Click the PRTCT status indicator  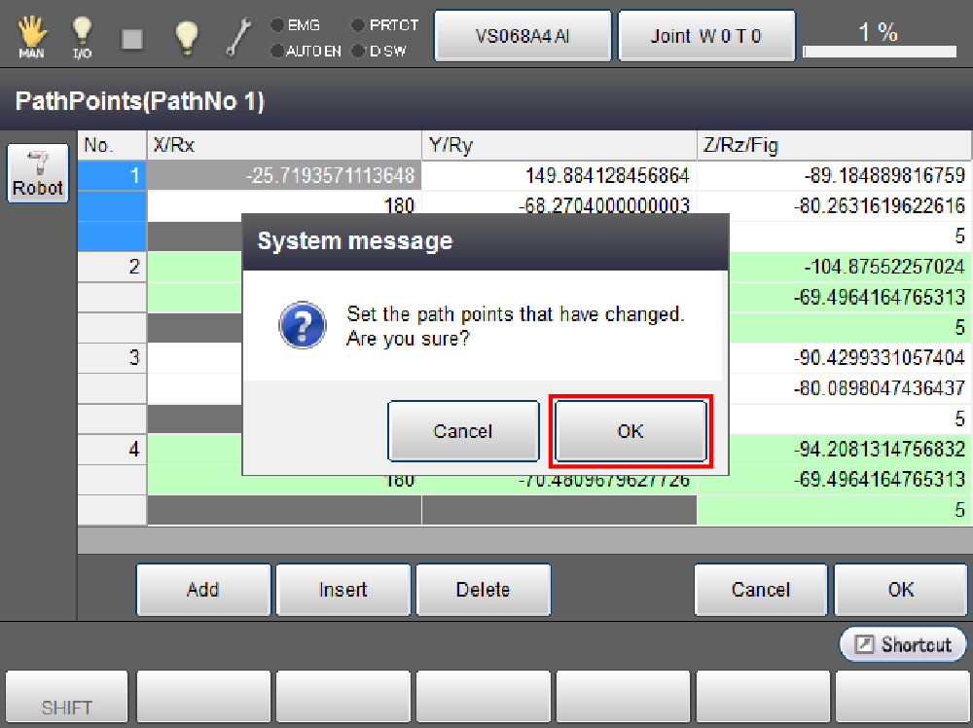tap(384, 25)
